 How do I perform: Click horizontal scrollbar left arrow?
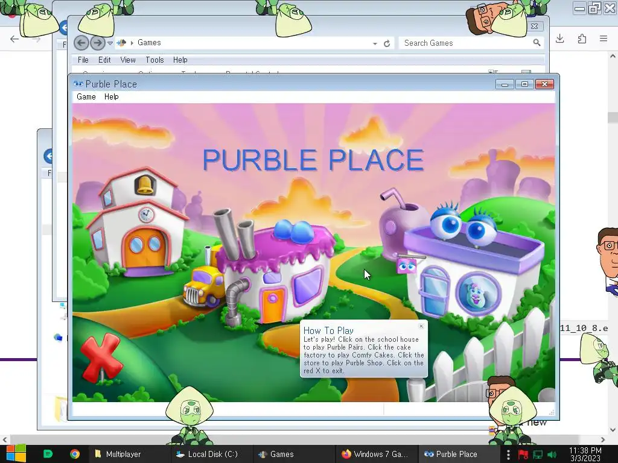[5, 439]
